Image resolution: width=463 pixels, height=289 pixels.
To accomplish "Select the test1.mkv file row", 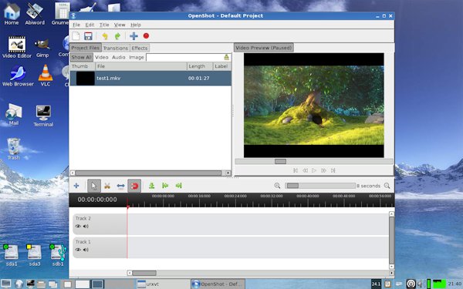I will pyautogui.click(x=150, y=78).
